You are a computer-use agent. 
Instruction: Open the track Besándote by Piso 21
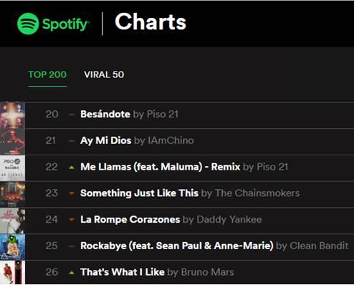tap(129, 115)
